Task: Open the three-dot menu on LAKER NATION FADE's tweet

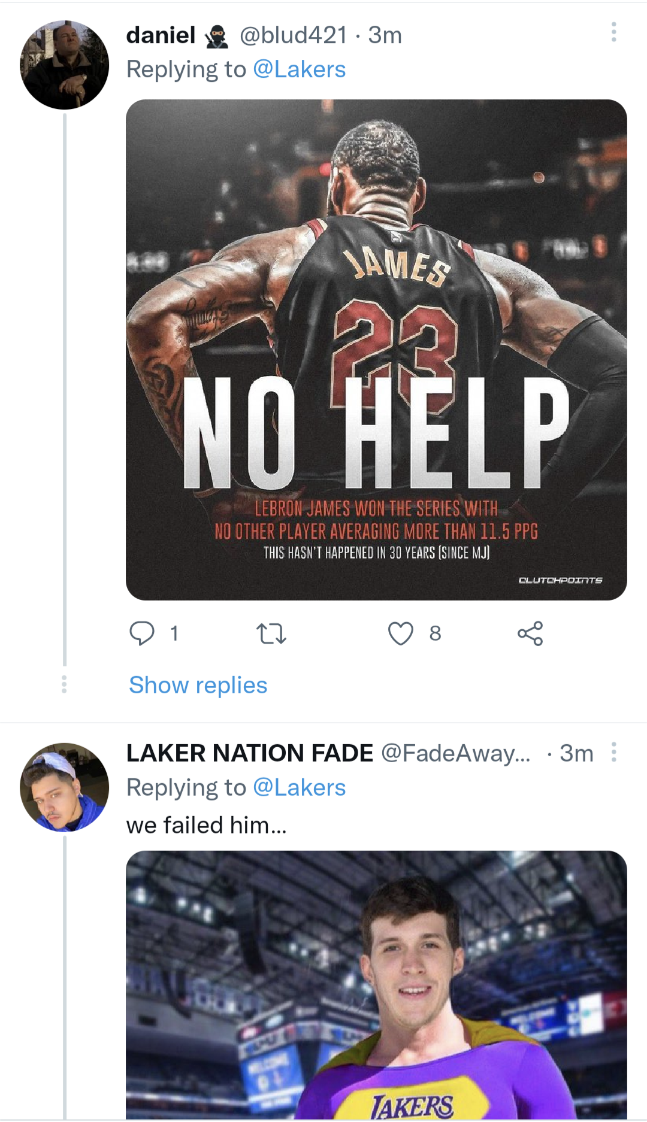Action: (613, 753)
